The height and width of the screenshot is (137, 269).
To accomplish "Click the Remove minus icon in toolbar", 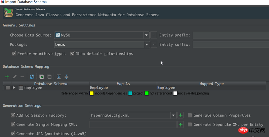I will click(x=22, y=77).
